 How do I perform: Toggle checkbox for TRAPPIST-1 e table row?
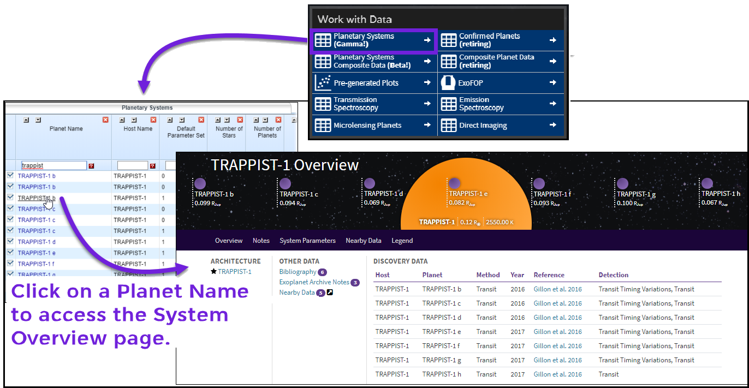10,252
